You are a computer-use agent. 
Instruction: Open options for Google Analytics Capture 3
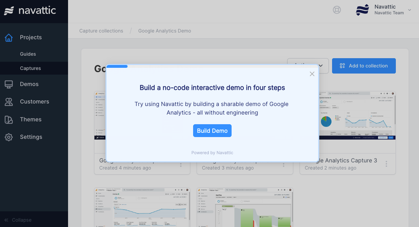tap(386, 164)
